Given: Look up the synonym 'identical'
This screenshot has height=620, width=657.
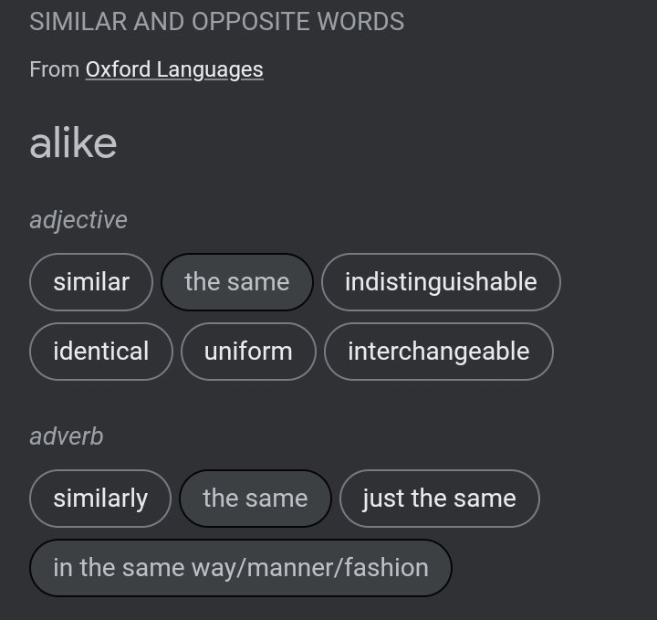Looking at the screenshot, I should coord(101,352).
